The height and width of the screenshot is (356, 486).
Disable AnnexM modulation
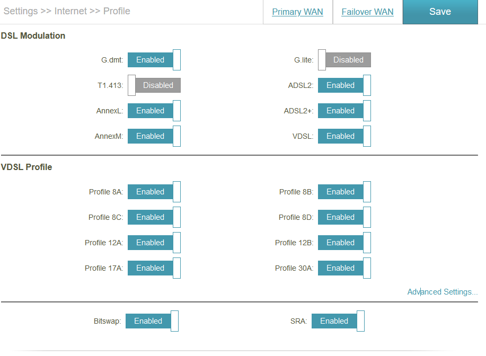[154, 136]
